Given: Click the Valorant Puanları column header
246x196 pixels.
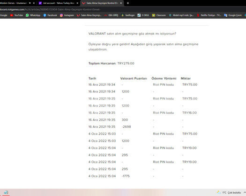Looking at the screenshot, I should pyautogui.click(x=134, y=78).
